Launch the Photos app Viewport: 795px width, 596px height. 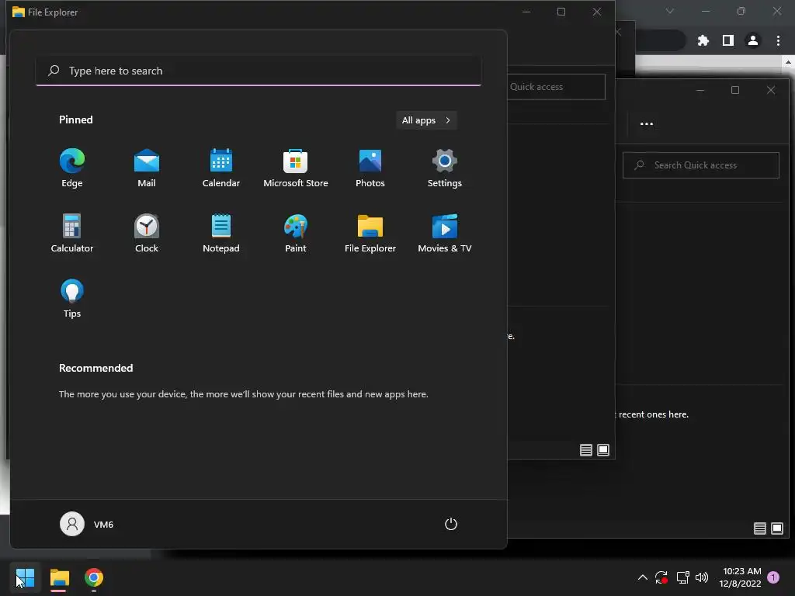pyautogui.click(x=370, y=168)
